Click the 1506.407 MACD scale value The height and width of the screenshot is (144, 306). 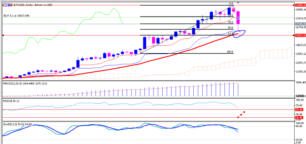click(301, 83)
